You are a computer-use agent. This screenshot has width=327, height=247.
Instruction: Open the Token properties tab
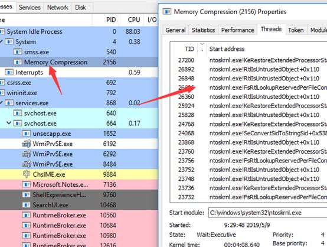coord(296,30)
